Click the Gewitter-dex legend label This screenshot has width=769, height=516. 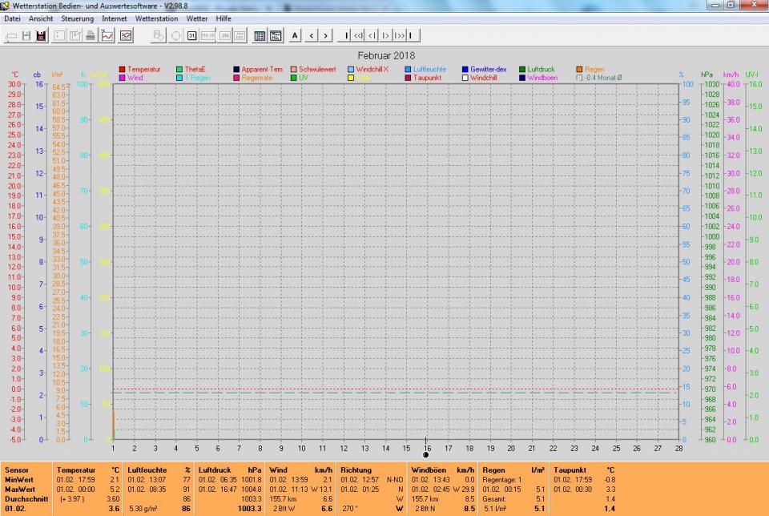pyautogui.click(x=488, y=70)
